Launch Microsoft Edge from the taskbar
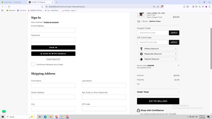The width and height of the screenshot is (212, 119). pos(45,117)
